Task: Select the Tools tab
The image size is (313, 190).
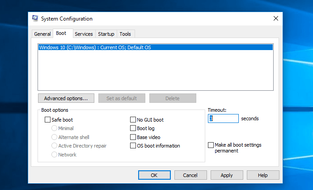Action: click(x=125, y=34)
